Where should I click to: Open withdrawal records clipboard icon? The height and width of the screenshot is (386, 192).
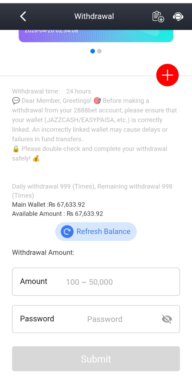point(158,17)
